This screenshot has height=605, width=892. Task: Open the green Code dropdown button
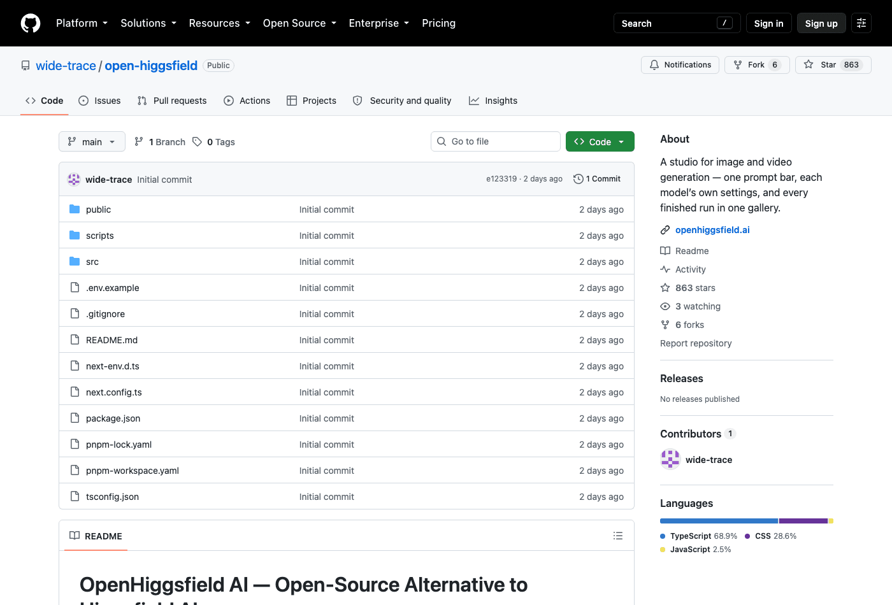pos(600,141)
